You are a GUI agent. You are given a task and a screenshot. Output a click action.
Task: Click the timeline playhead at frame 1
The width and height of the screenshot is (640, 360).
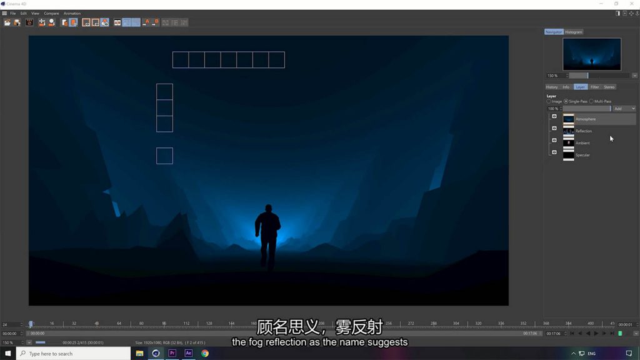coord(31,324)
